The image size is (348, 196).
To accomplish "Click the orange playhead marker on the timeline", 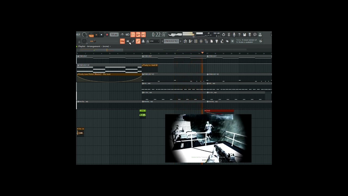I will (202, 53).
